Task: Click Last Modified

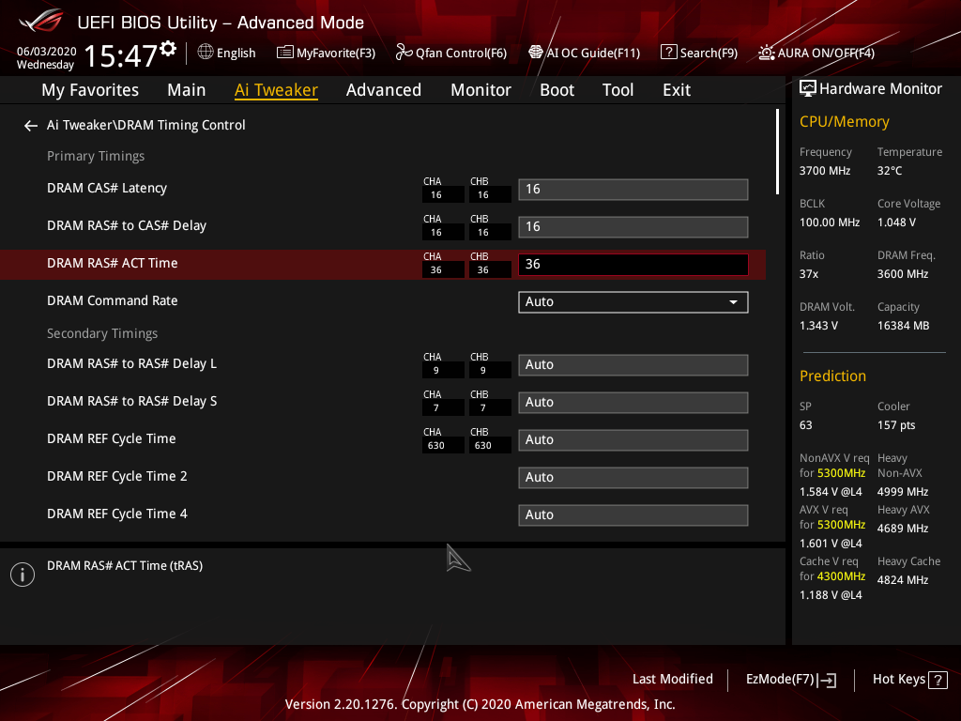Action: coord(673,679)
